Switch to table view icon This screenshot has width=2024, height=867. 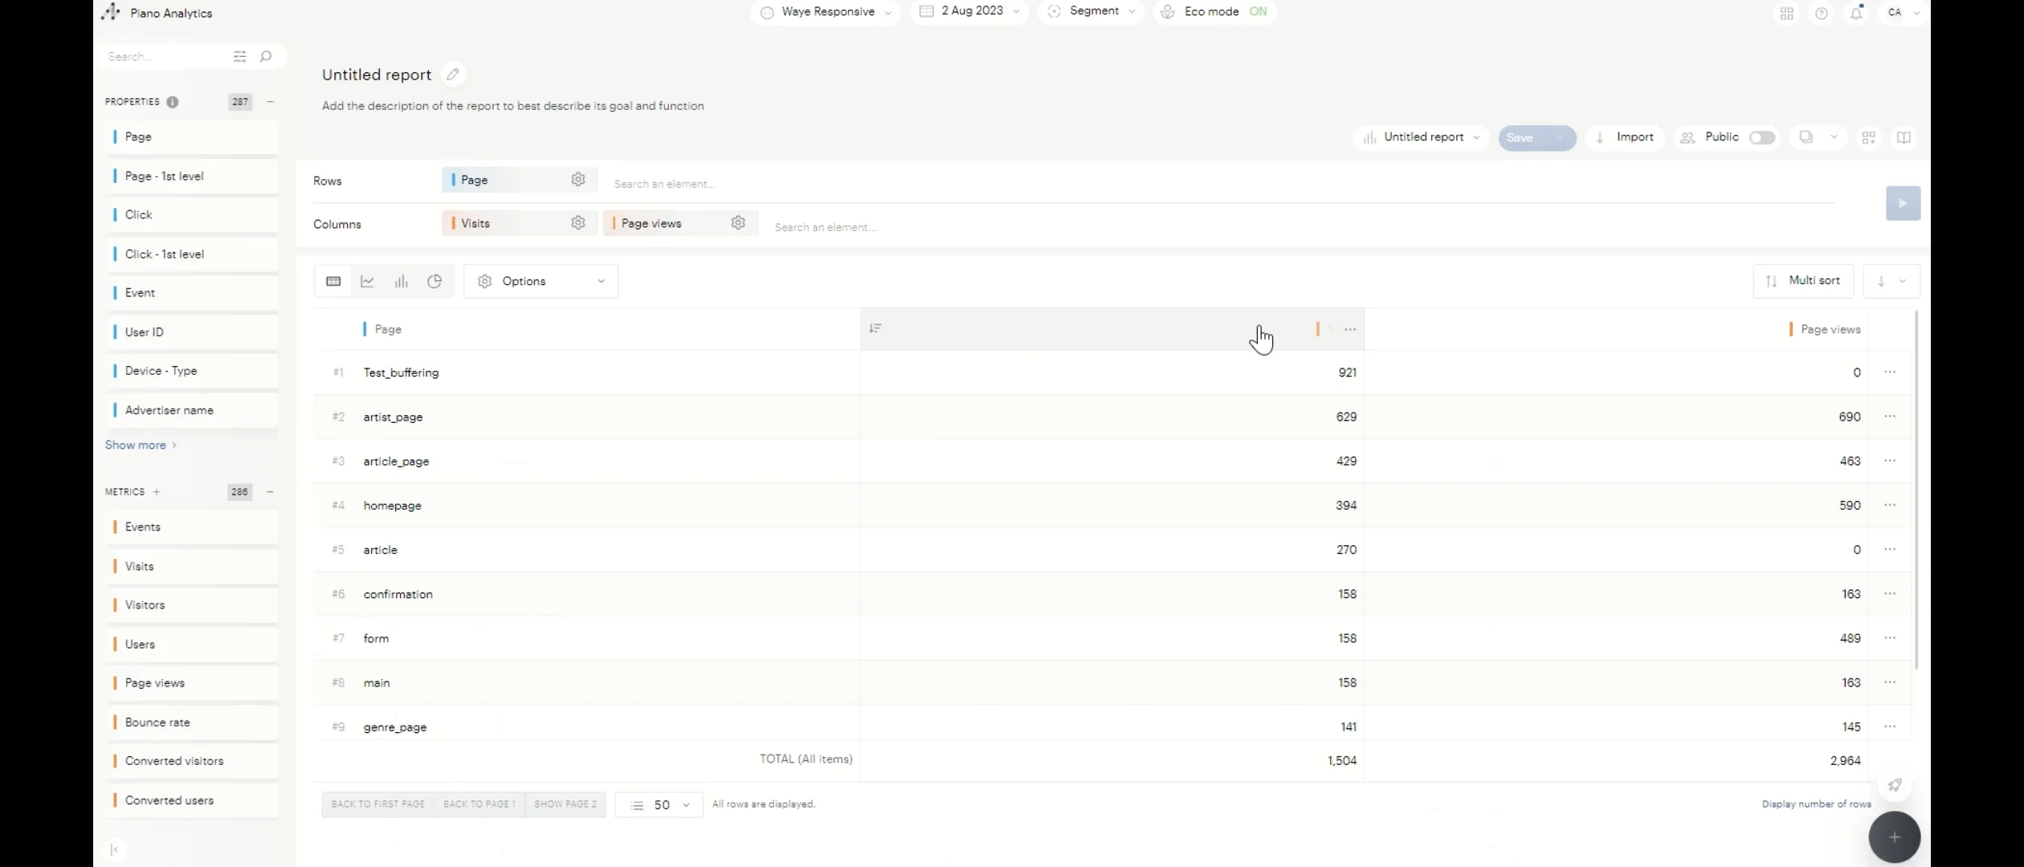click(x=333, y=281)
